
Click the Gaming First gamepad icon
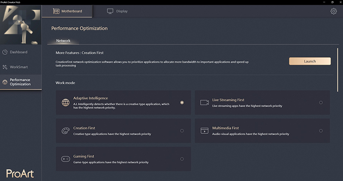click(x=66, y=159)
